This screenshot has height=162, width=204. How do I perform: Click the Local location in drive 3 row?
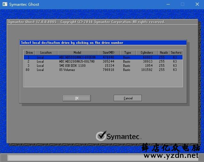coord(40,66)
